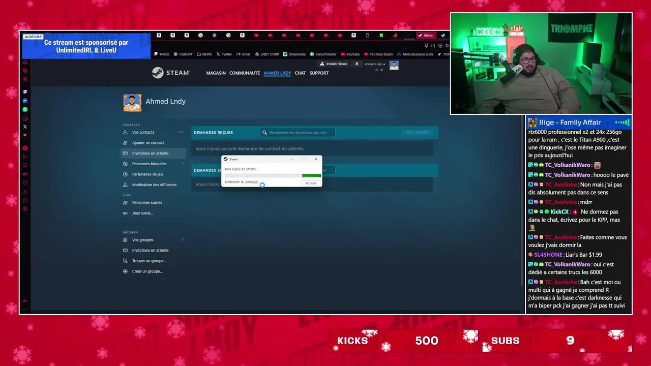This screenshot has height=366, width=651.
Task: Open the YouTube Studio bookmark
Action: coord(378,54)
